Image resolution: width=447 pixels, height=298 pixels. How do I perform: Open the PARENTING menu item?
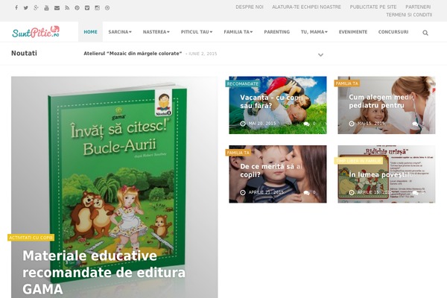[277, 32]
